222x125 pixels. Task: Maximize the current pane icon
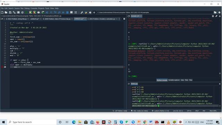(71, 12)
